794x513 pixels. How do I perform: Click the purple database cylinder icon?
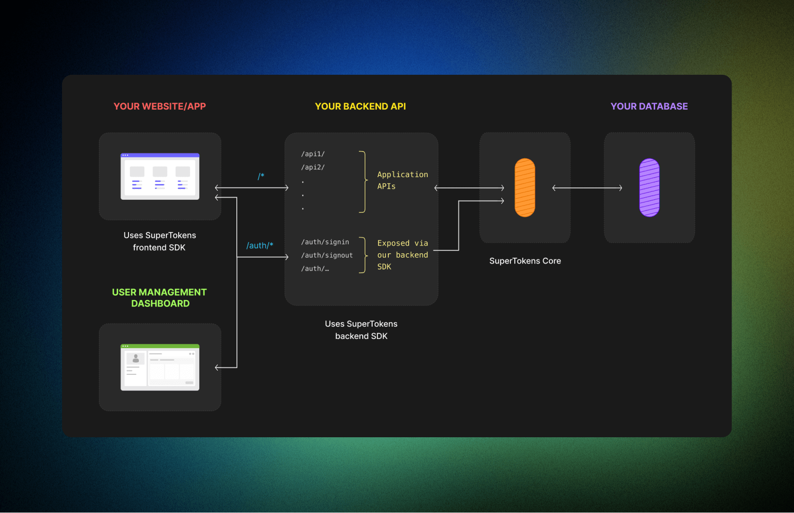click(649, 187)
